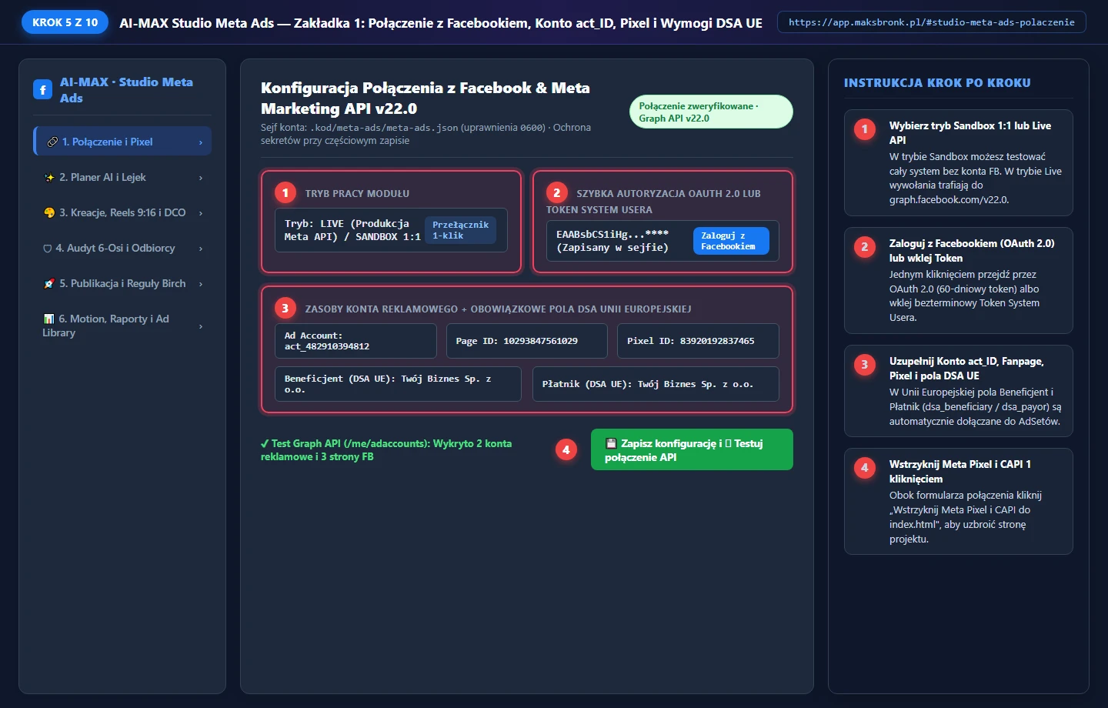Go to 3. Kreacje, Reels 9:16 i DCO
Viewport: 1108px width, 708px height.
tap(123, 212)
